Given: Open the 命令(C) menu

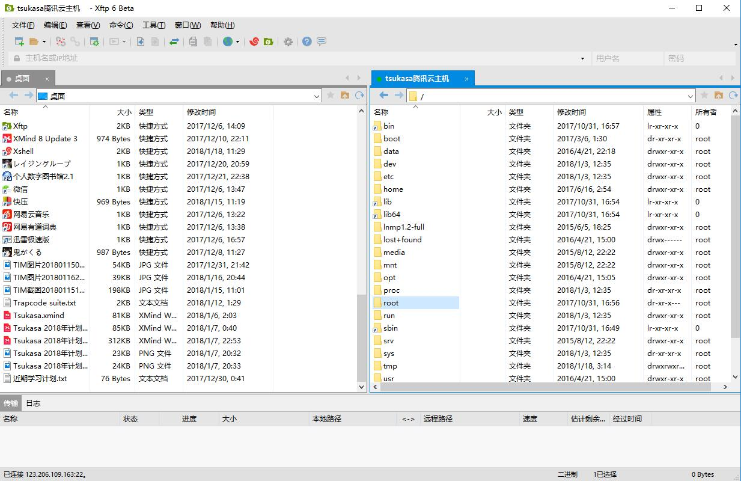Looking at the screenshot, I should point(121,25).
